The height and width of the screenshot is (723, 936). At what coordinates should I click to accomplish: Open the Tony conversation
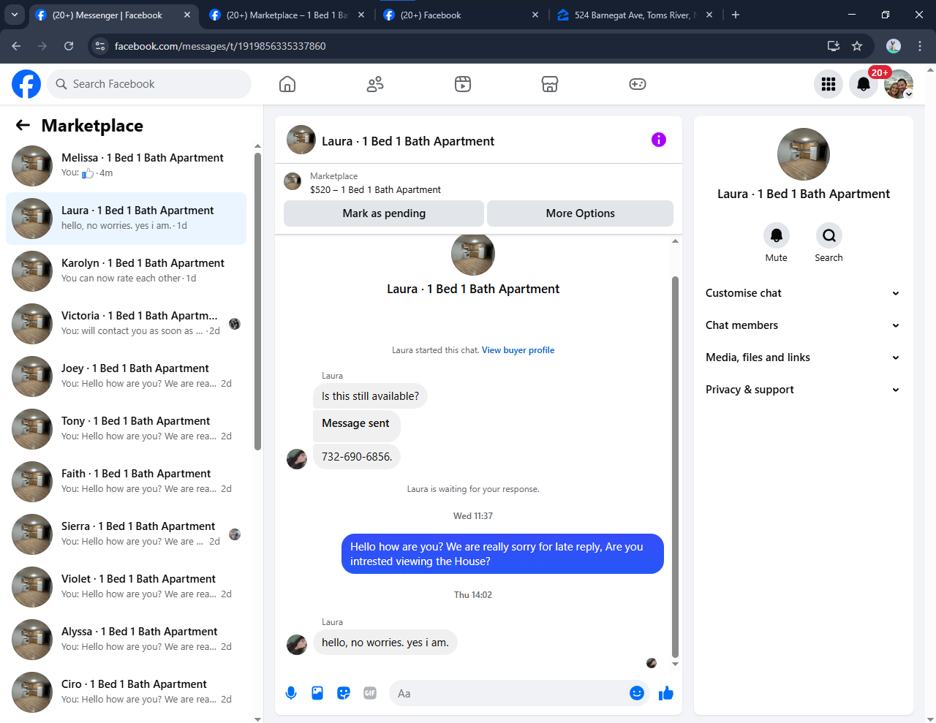click(126, 429)
